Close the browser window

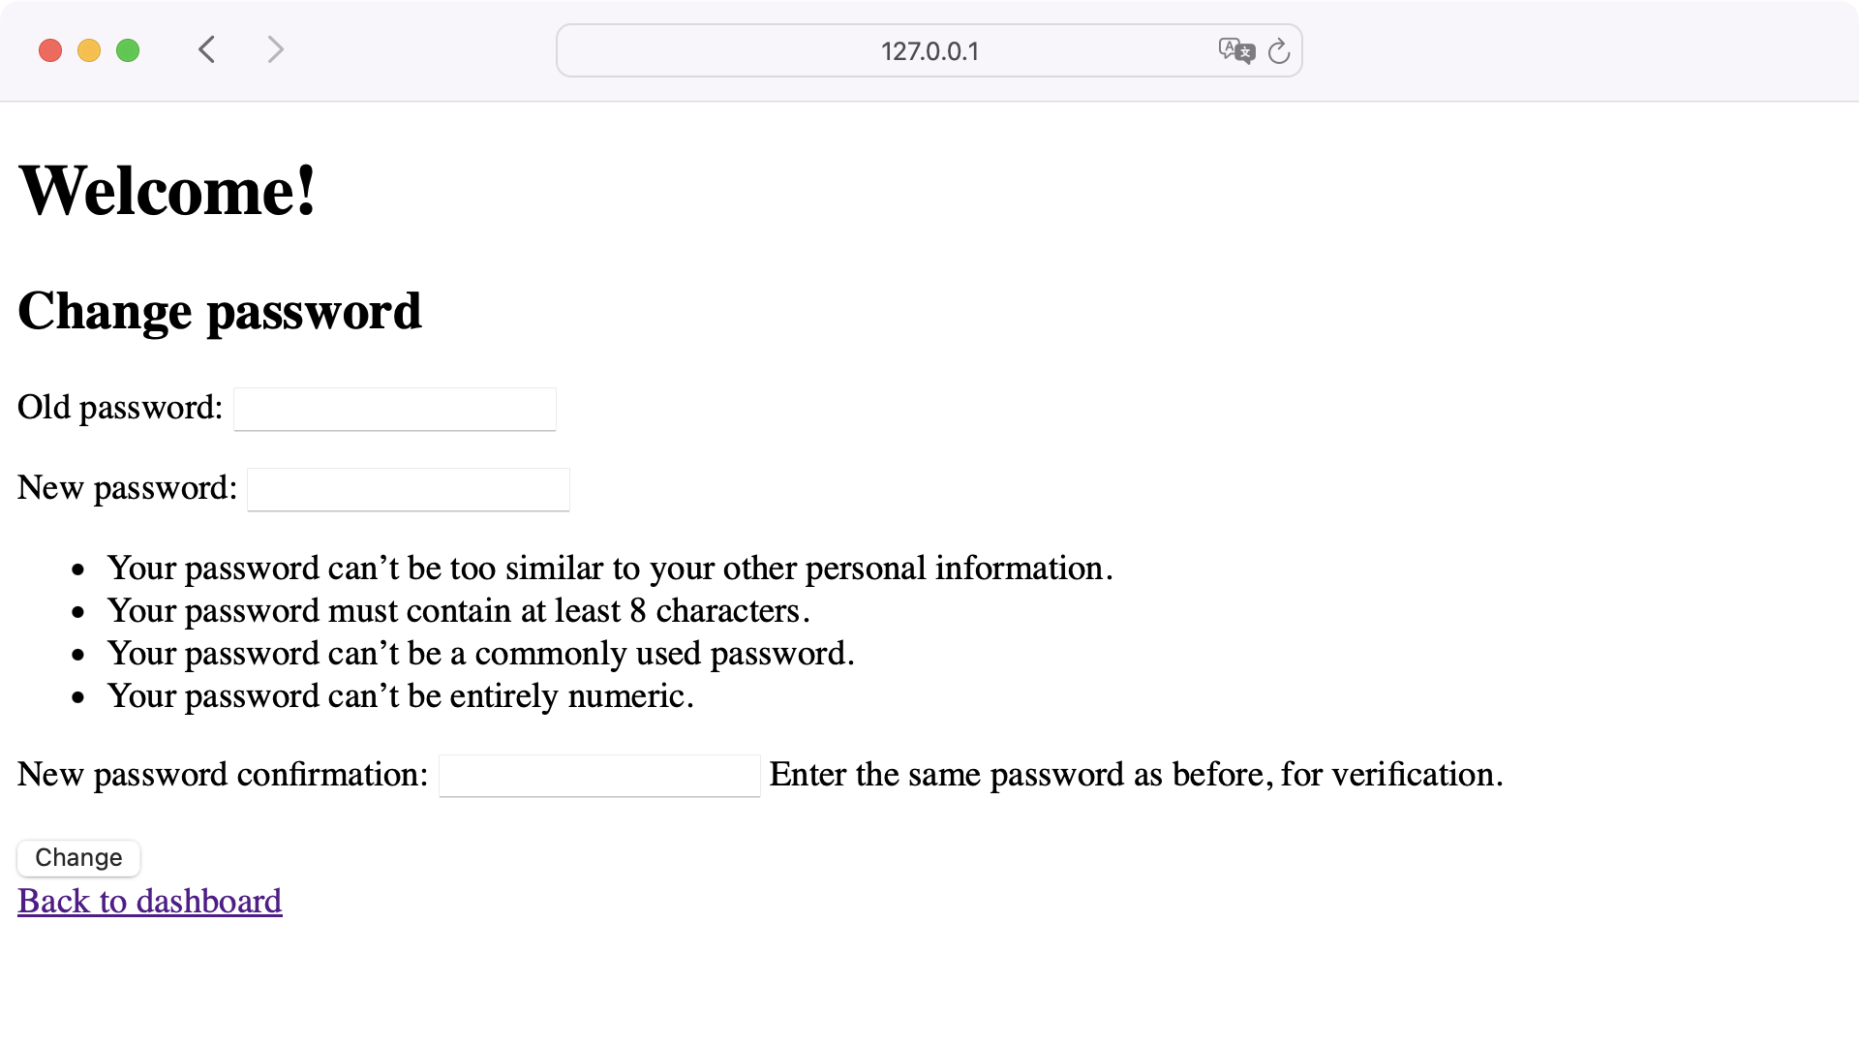(x=50, y=49)
